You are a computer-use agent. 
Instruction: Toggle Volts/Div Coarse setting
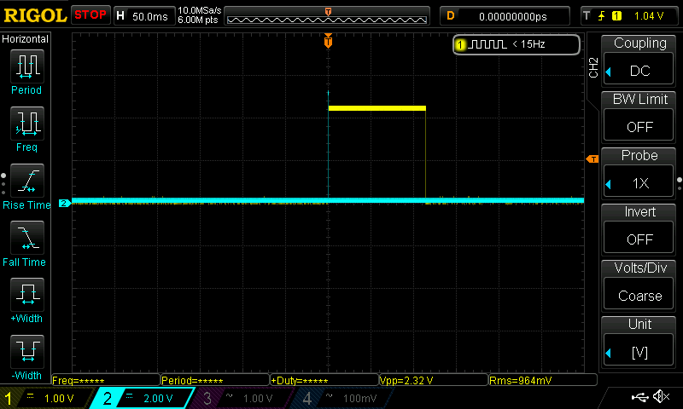point(639,294)
